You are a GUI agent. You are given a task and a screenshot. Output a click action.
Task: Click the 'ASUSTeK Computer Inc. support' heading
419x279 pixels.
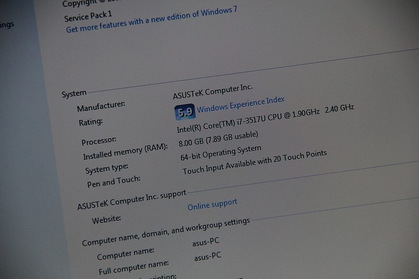[132, 200]
